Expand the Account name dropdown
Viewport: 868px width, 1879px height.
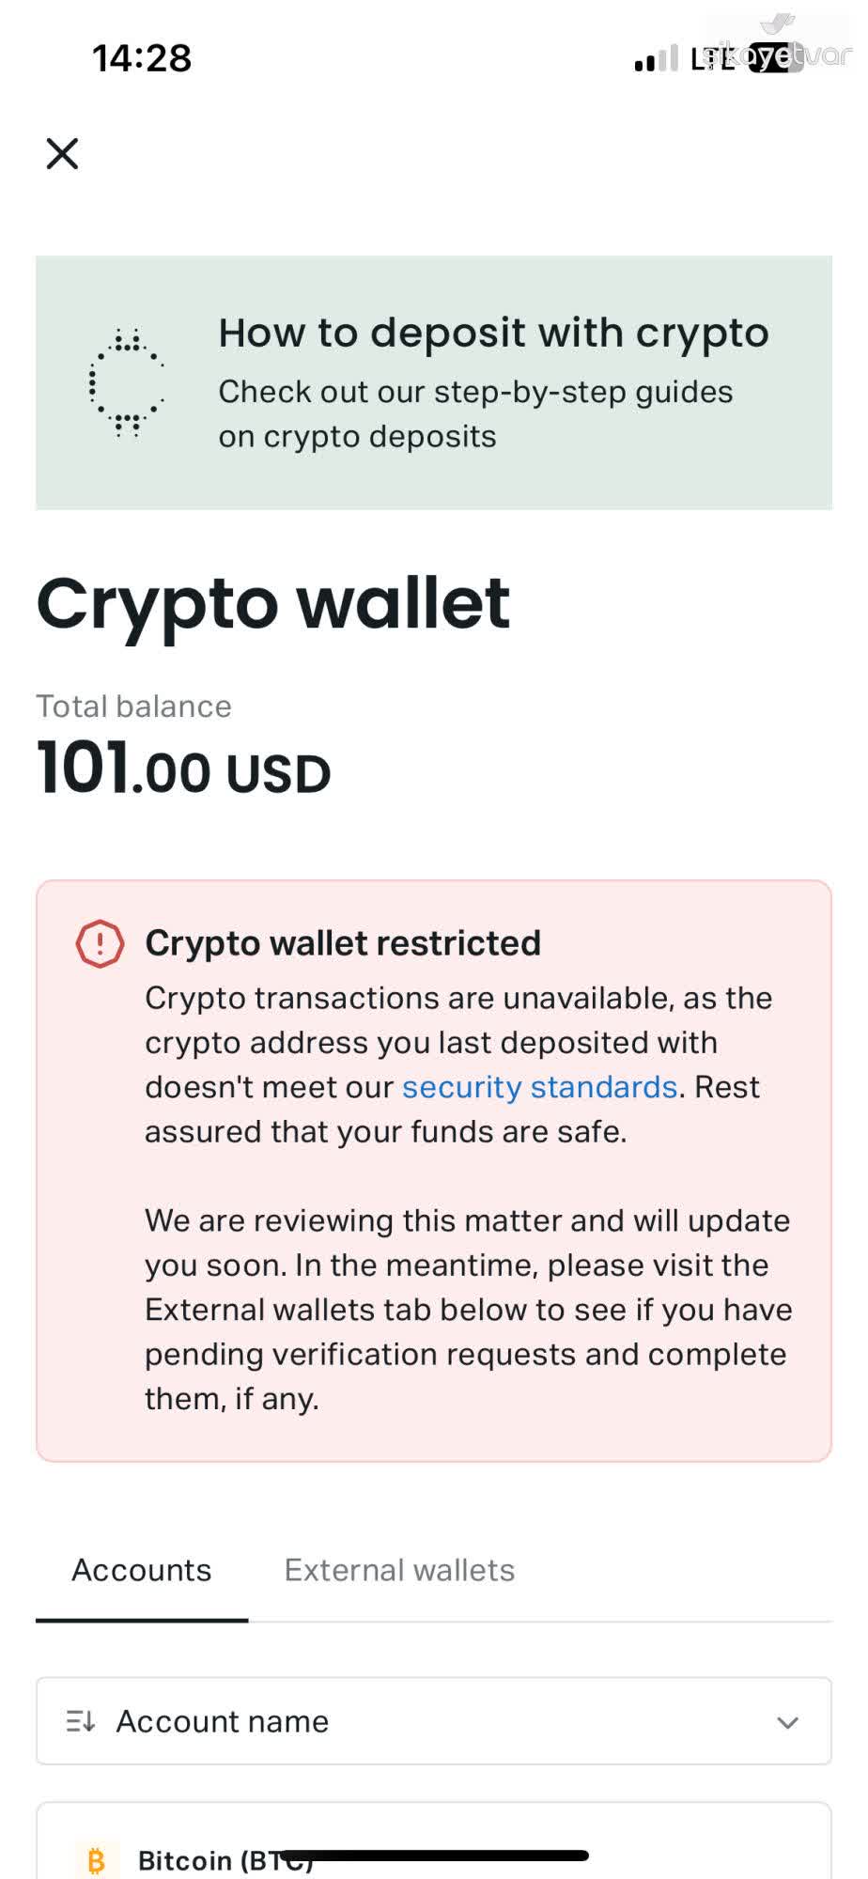coord(434,1721)
